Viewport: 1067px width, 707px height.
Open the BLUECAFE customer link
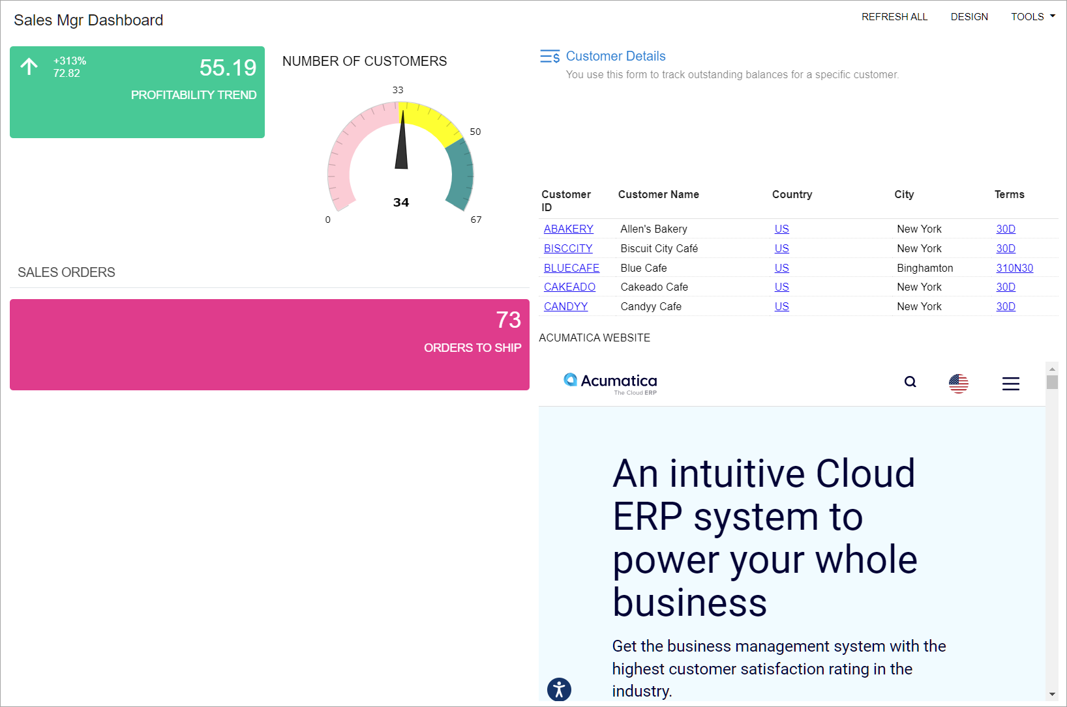[571, 268]
